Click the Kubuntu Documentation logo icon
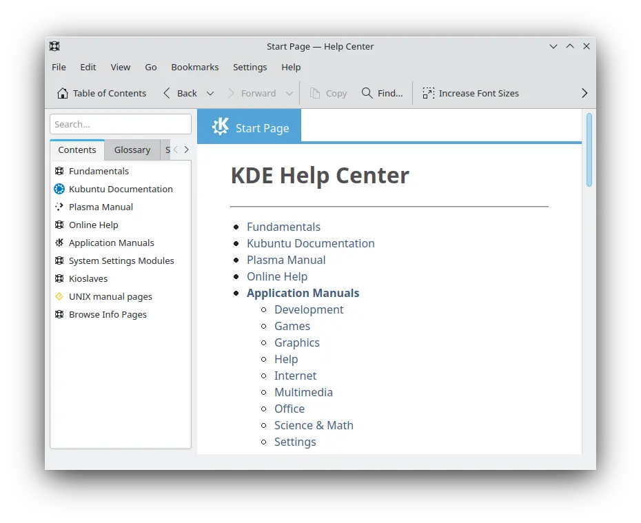 (59, 189)
